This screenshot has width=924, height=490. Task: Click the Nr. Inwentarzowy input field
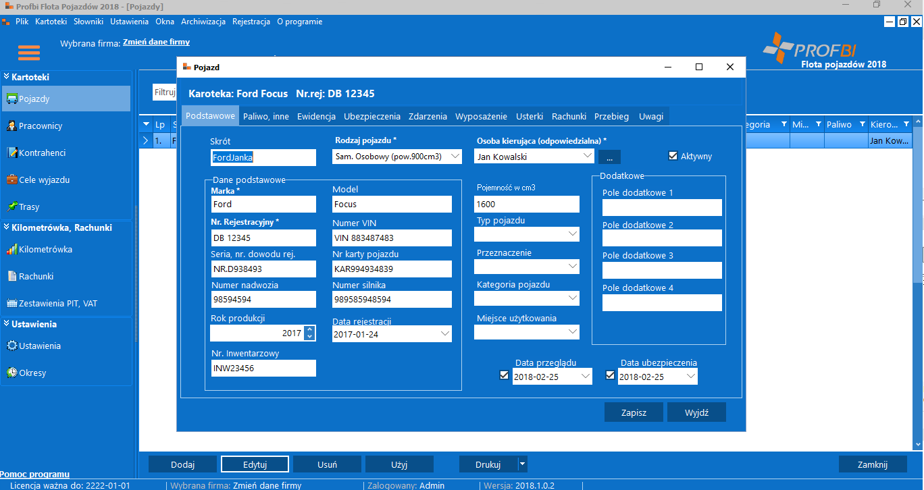coord(263,368)
